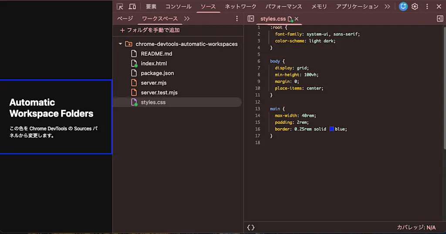Close the styles.css editor tab

click(297, 19)
